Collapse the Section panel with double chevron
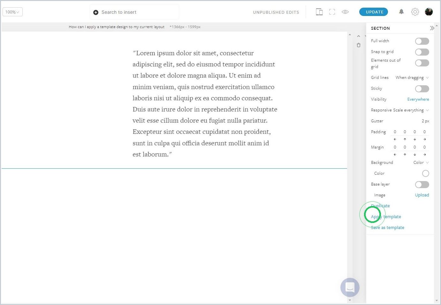Screen dimensions: 441x305 (432, 28)
